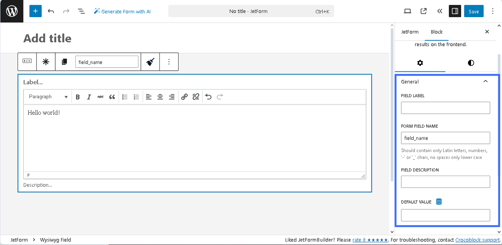Select the brush icon in the block toolbar
This screenshot has height=245, width=502.
pyautogui.click(x=150, y=61)
